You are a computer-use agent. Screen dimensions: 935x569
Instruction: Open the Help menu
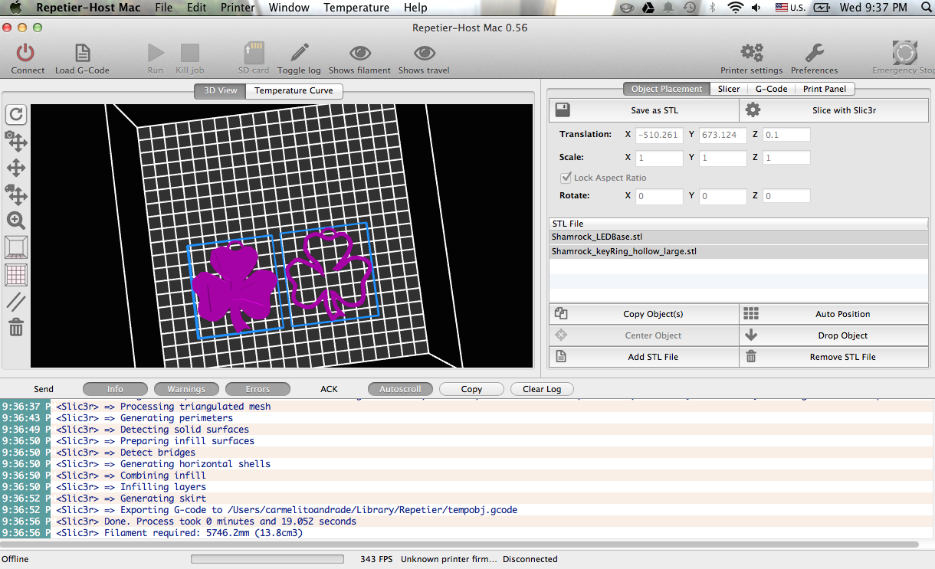tap(415, 8)
